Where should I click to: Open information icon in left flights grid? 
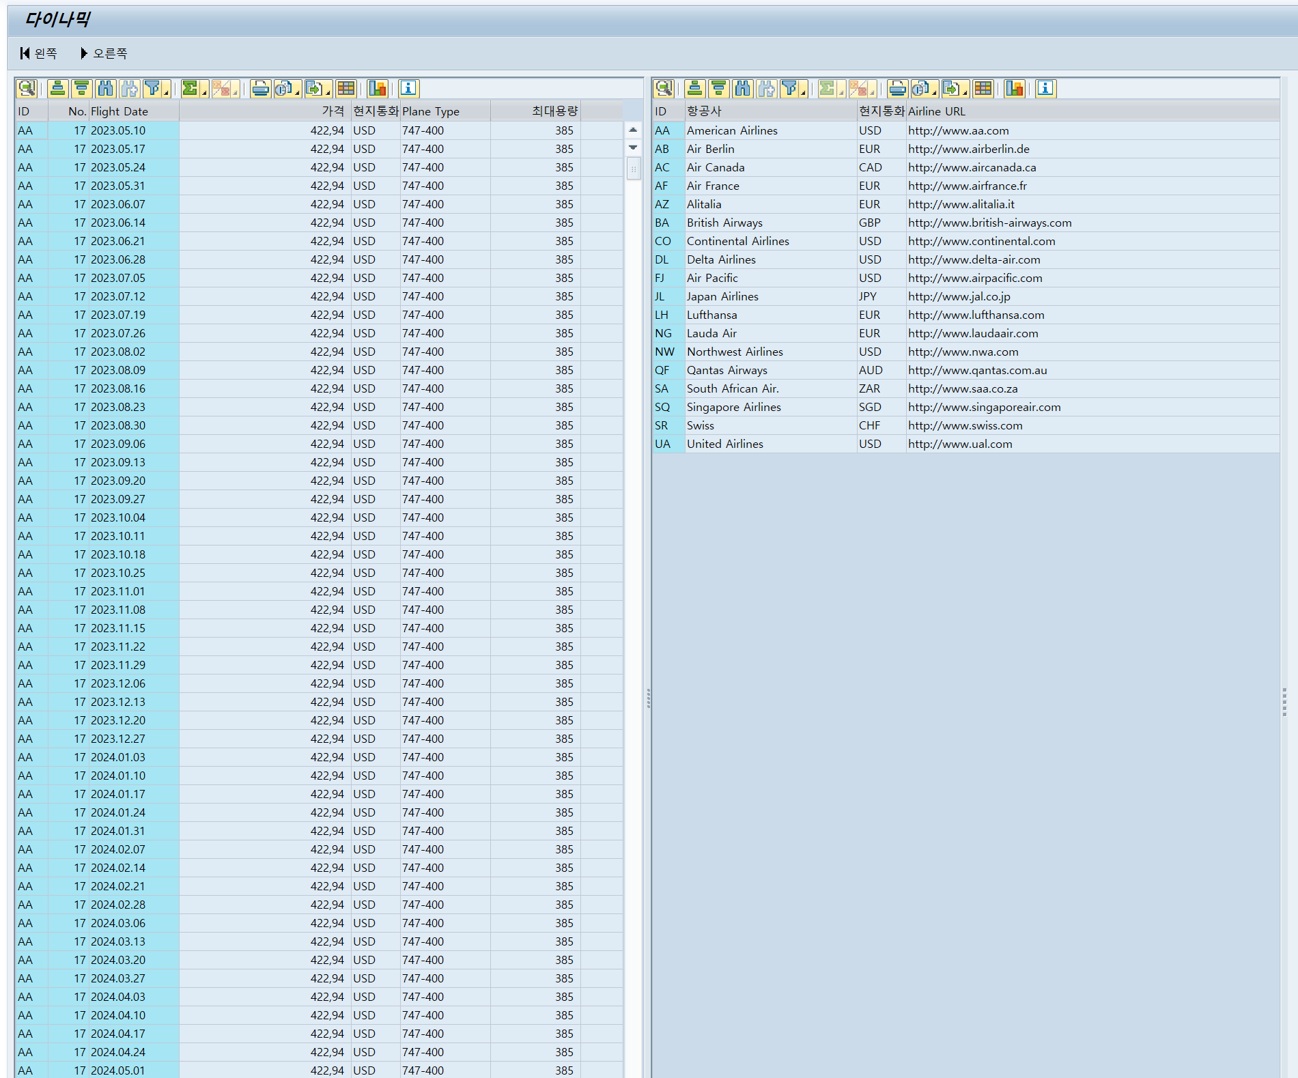click(408, 88)
